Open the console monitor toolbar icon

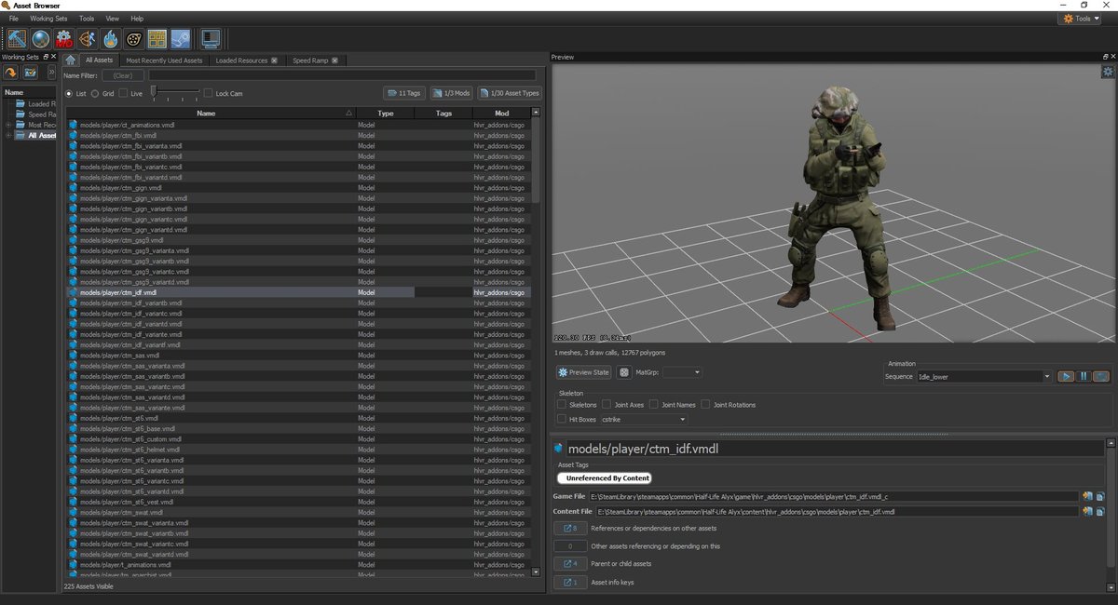pyautogui.click(x=211, y=39)
